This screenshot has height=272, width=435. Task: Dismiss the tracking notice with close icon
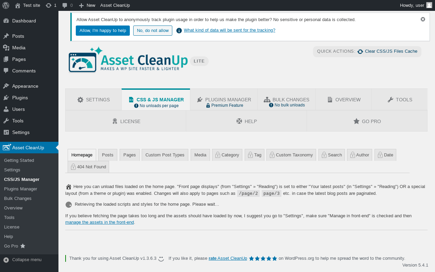click(x=423, y=19)
